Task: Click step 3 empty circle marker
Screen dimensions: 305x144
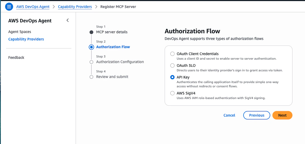Action: pos(91,62)
